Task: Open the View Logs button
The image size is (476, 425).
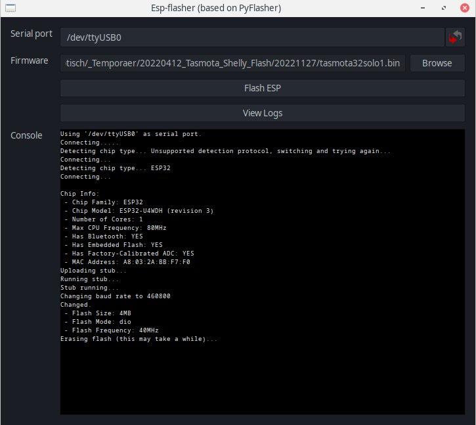Action: tap(262, 113)
